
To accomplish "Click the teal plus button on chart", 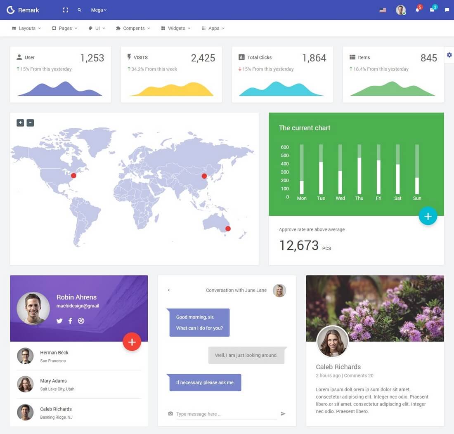I will point(428,216).
